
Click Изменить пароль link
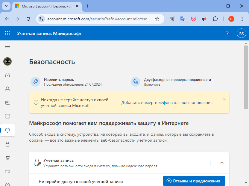point(59,80)
